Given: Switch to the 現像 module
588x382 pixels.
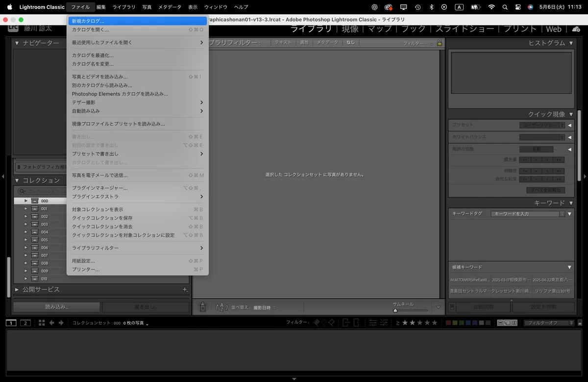Looking at the screenshot, I should click(350, 29).
